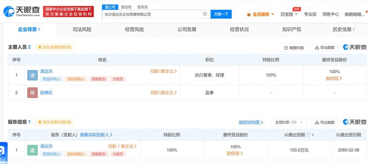Viewport: 368px width, 164px height.
Task: Select the 查公司 search tab
Action: [110, 7]
